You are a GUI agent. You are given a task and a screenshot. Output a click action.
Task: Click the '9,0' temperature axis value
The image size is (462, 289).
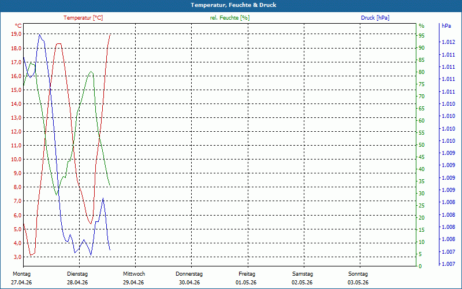pyautogui.click(x=17, y=173)
